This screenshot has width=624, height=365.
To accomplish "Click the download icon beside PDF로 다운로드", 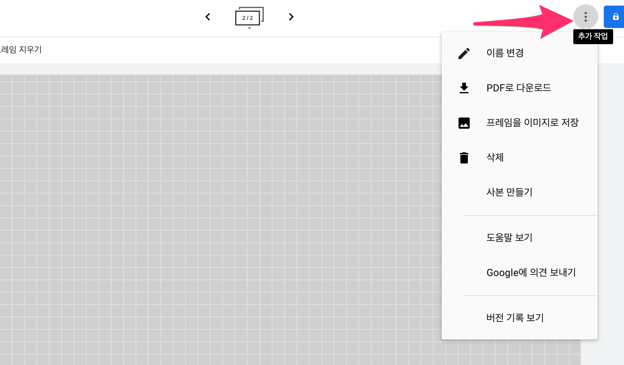I will (x=464, y=88).
